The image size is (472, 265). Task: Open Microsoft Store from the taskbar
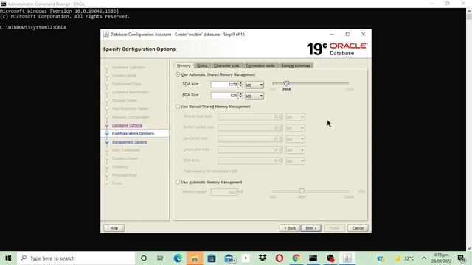tap(212, 258)
